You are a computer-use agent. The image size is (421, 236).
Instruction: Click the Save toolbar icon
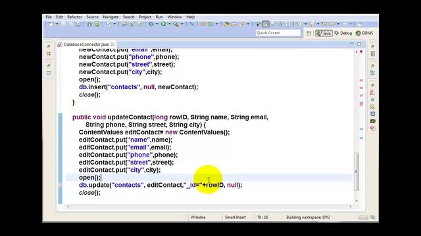(x=63, y=24)
